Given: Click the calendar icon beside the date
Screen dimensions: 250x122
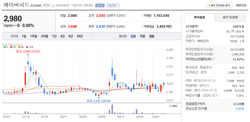Looking at the screenshot, I should (x=53, y=6).
